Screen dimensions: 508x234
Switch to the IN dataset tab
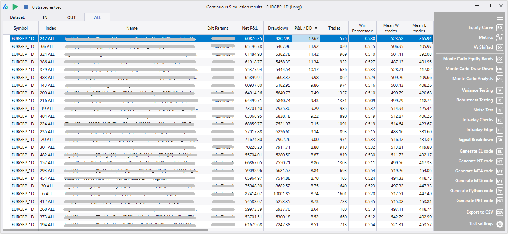[x=45, y=17]
